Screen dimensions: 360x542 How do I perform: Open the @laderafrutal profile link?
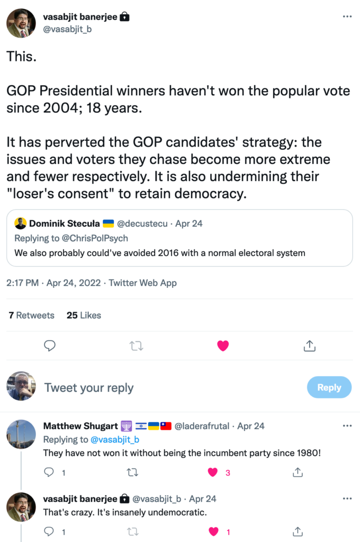(203, 426)
